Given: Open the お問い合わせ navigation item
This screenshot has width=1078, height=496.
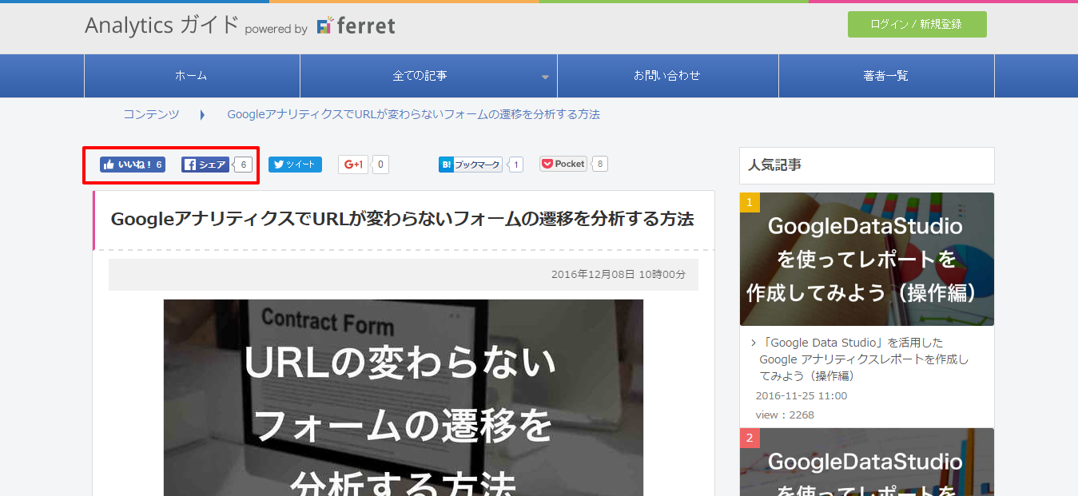Looking at the screenshot, I should tap(668, 76).
